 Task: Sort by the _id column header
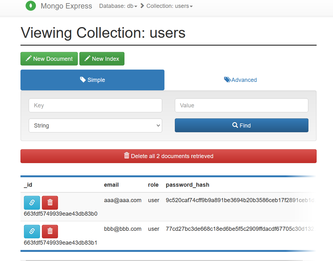pos(28,185)
